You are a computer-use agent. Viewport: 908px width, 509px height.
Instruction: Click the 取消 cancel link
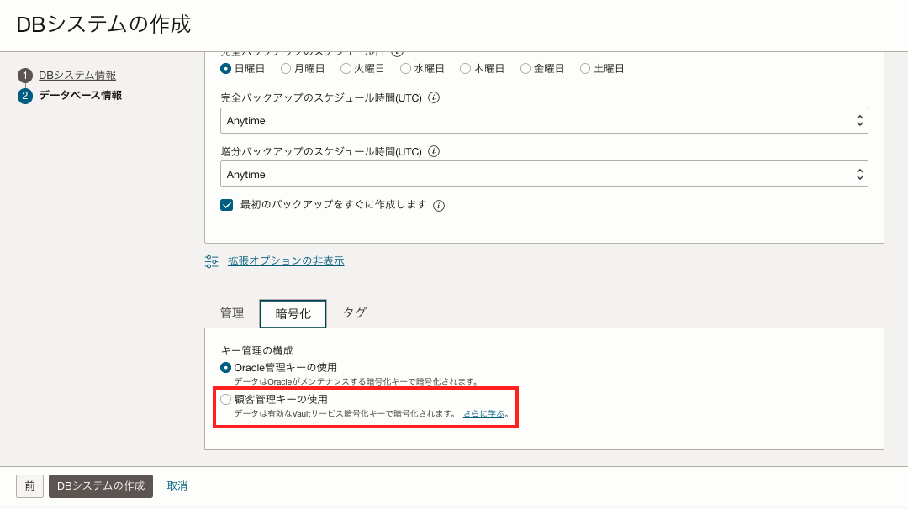click(x=177, y=486)
